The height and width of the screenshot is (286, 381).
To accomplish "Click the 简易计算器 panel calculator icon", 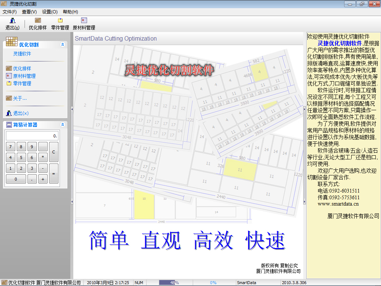I will (9, 125).
